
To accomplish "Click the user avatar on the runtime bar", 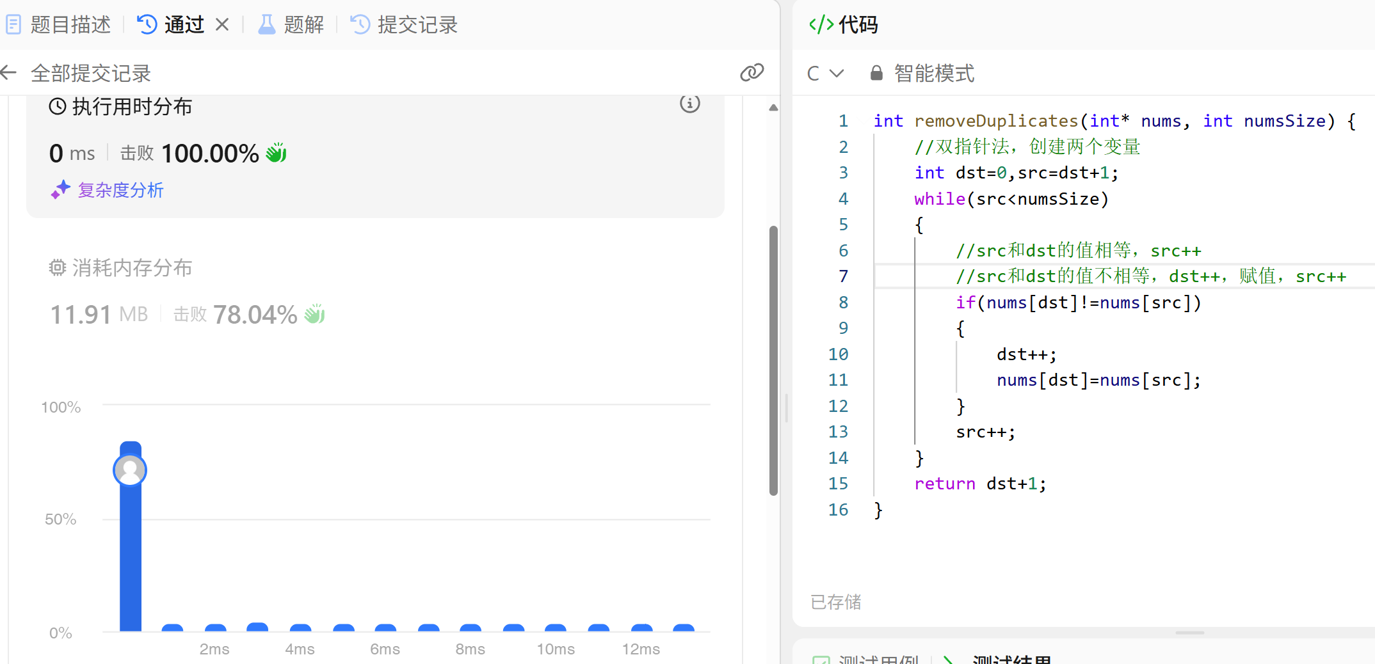I will tap(130, 470).
